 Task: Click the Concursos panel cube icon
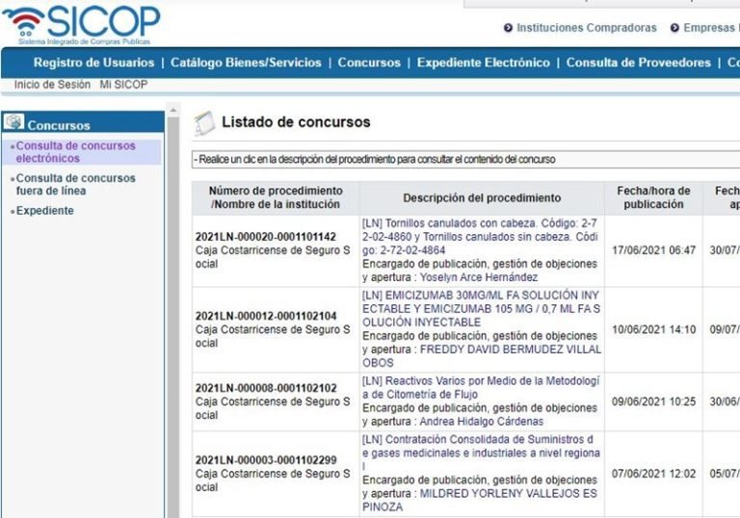pos(13,122)
